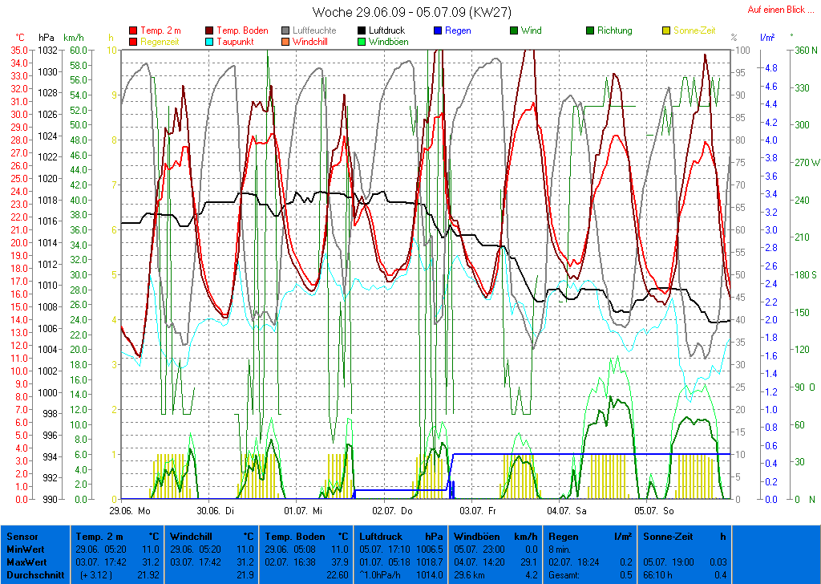Click the grey Luftfeuchte legend swatch
821x584 pixels.
(286, 31)
